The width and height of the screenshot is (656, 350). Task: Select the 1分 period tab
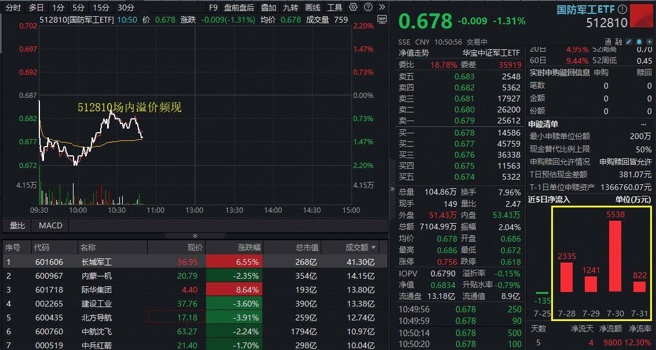tap(58, 7)
